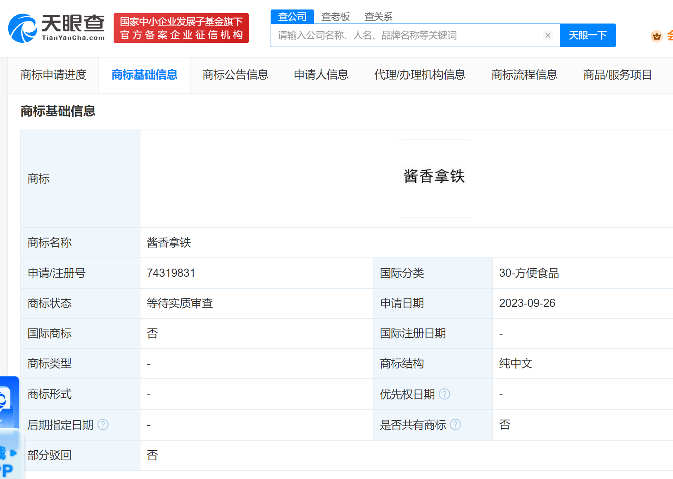
Task: Go to 商标公告信息 tab
Action: coord(235,75)
